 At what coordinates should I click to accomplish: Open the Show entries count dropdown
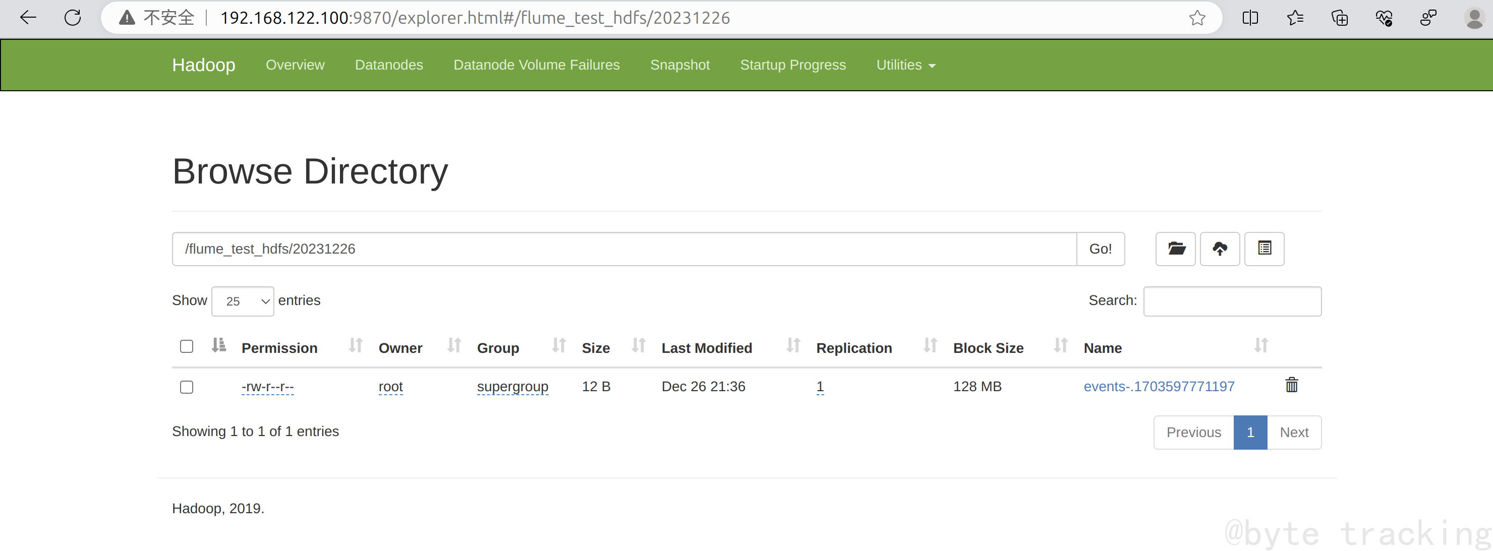[x=242, y=301]
